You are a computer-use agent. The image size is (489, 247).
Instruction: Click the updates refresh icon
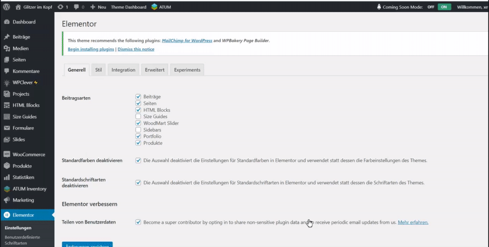coord(60,7)
